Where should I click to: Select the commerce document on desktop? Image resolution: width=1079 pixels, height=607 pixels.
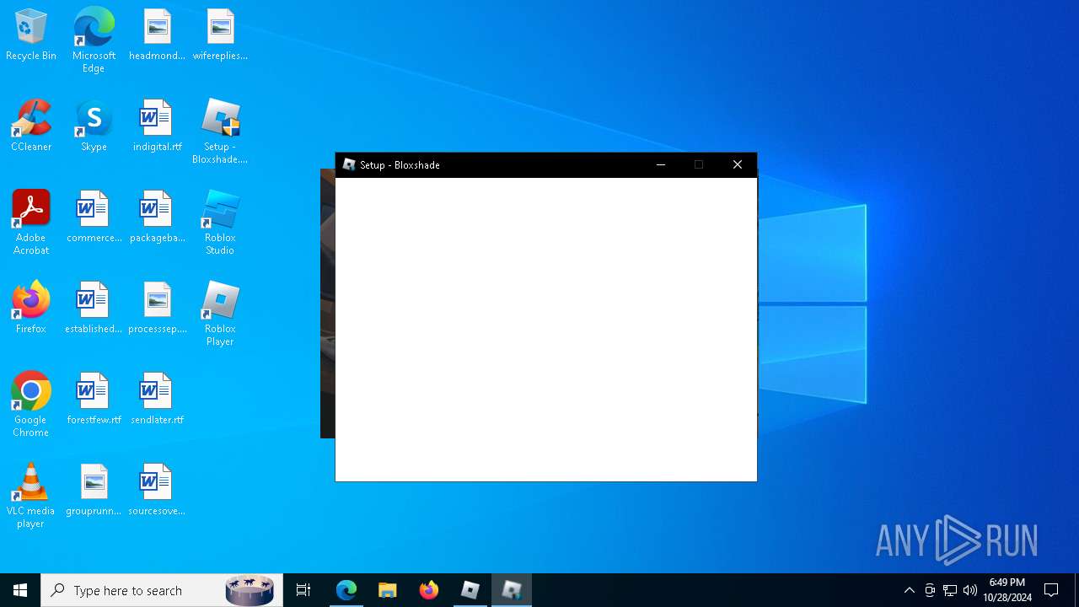pyautogui.click(x=94, y=218)
